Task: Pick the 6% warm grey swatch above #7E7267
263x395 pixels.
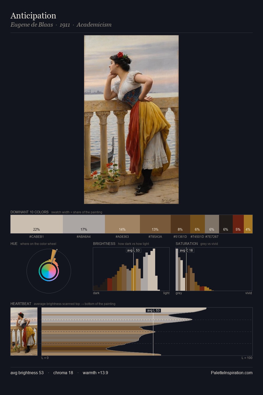Action: (x=212, y=224)
